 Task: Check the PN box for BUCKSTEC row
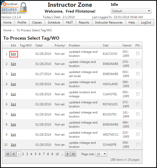pyautogui.click(x=138, y=114)
